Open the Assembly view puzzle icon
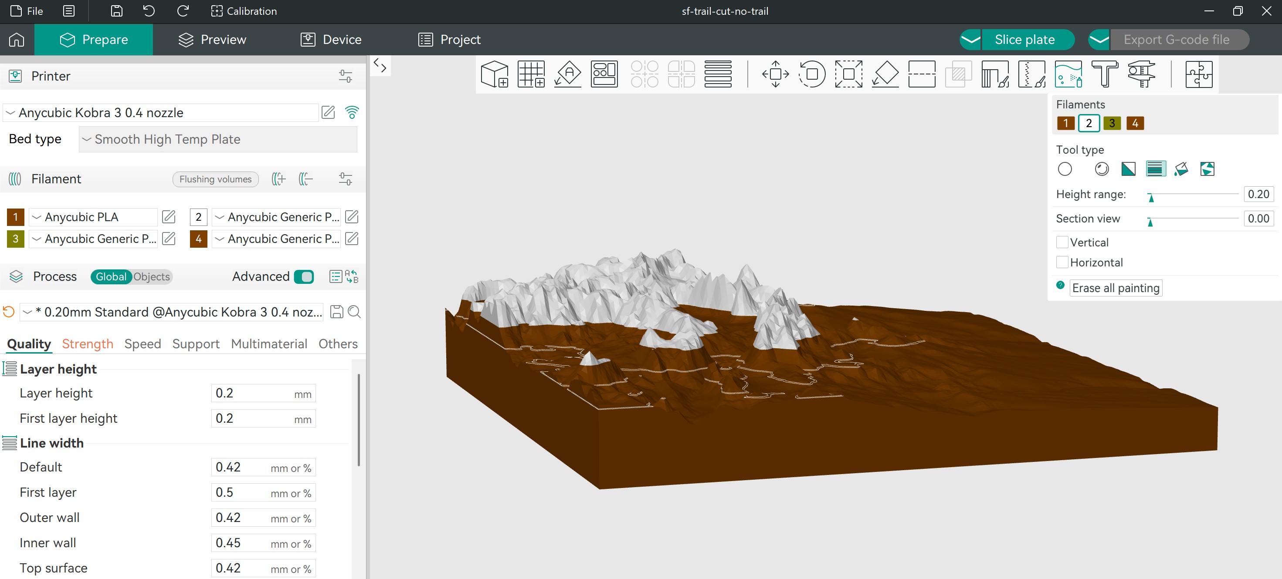1282x579 pixels. coord(1198,74)
